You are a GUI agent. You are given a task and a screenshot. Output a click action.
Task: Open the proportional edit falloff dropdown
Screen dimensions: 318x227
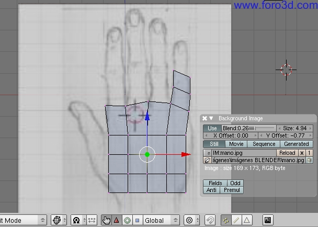tap(191, 220)
